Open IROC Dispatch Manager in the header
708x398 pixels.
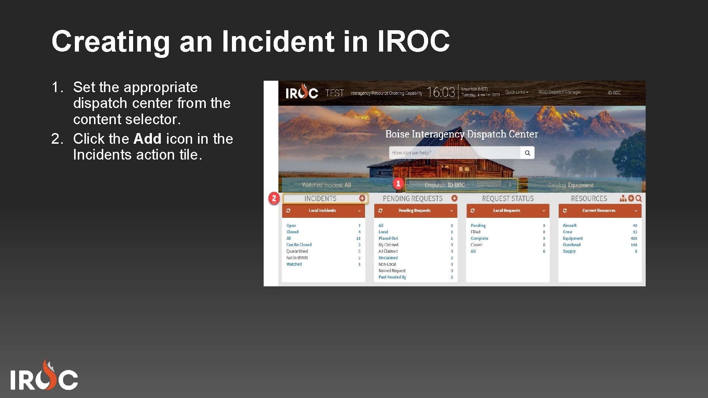point(560,92)
